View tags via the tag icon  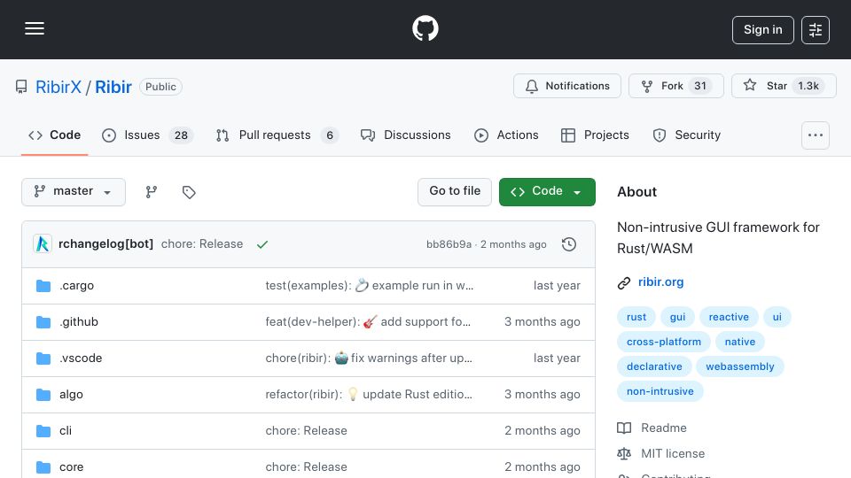[x=189, y=192]
